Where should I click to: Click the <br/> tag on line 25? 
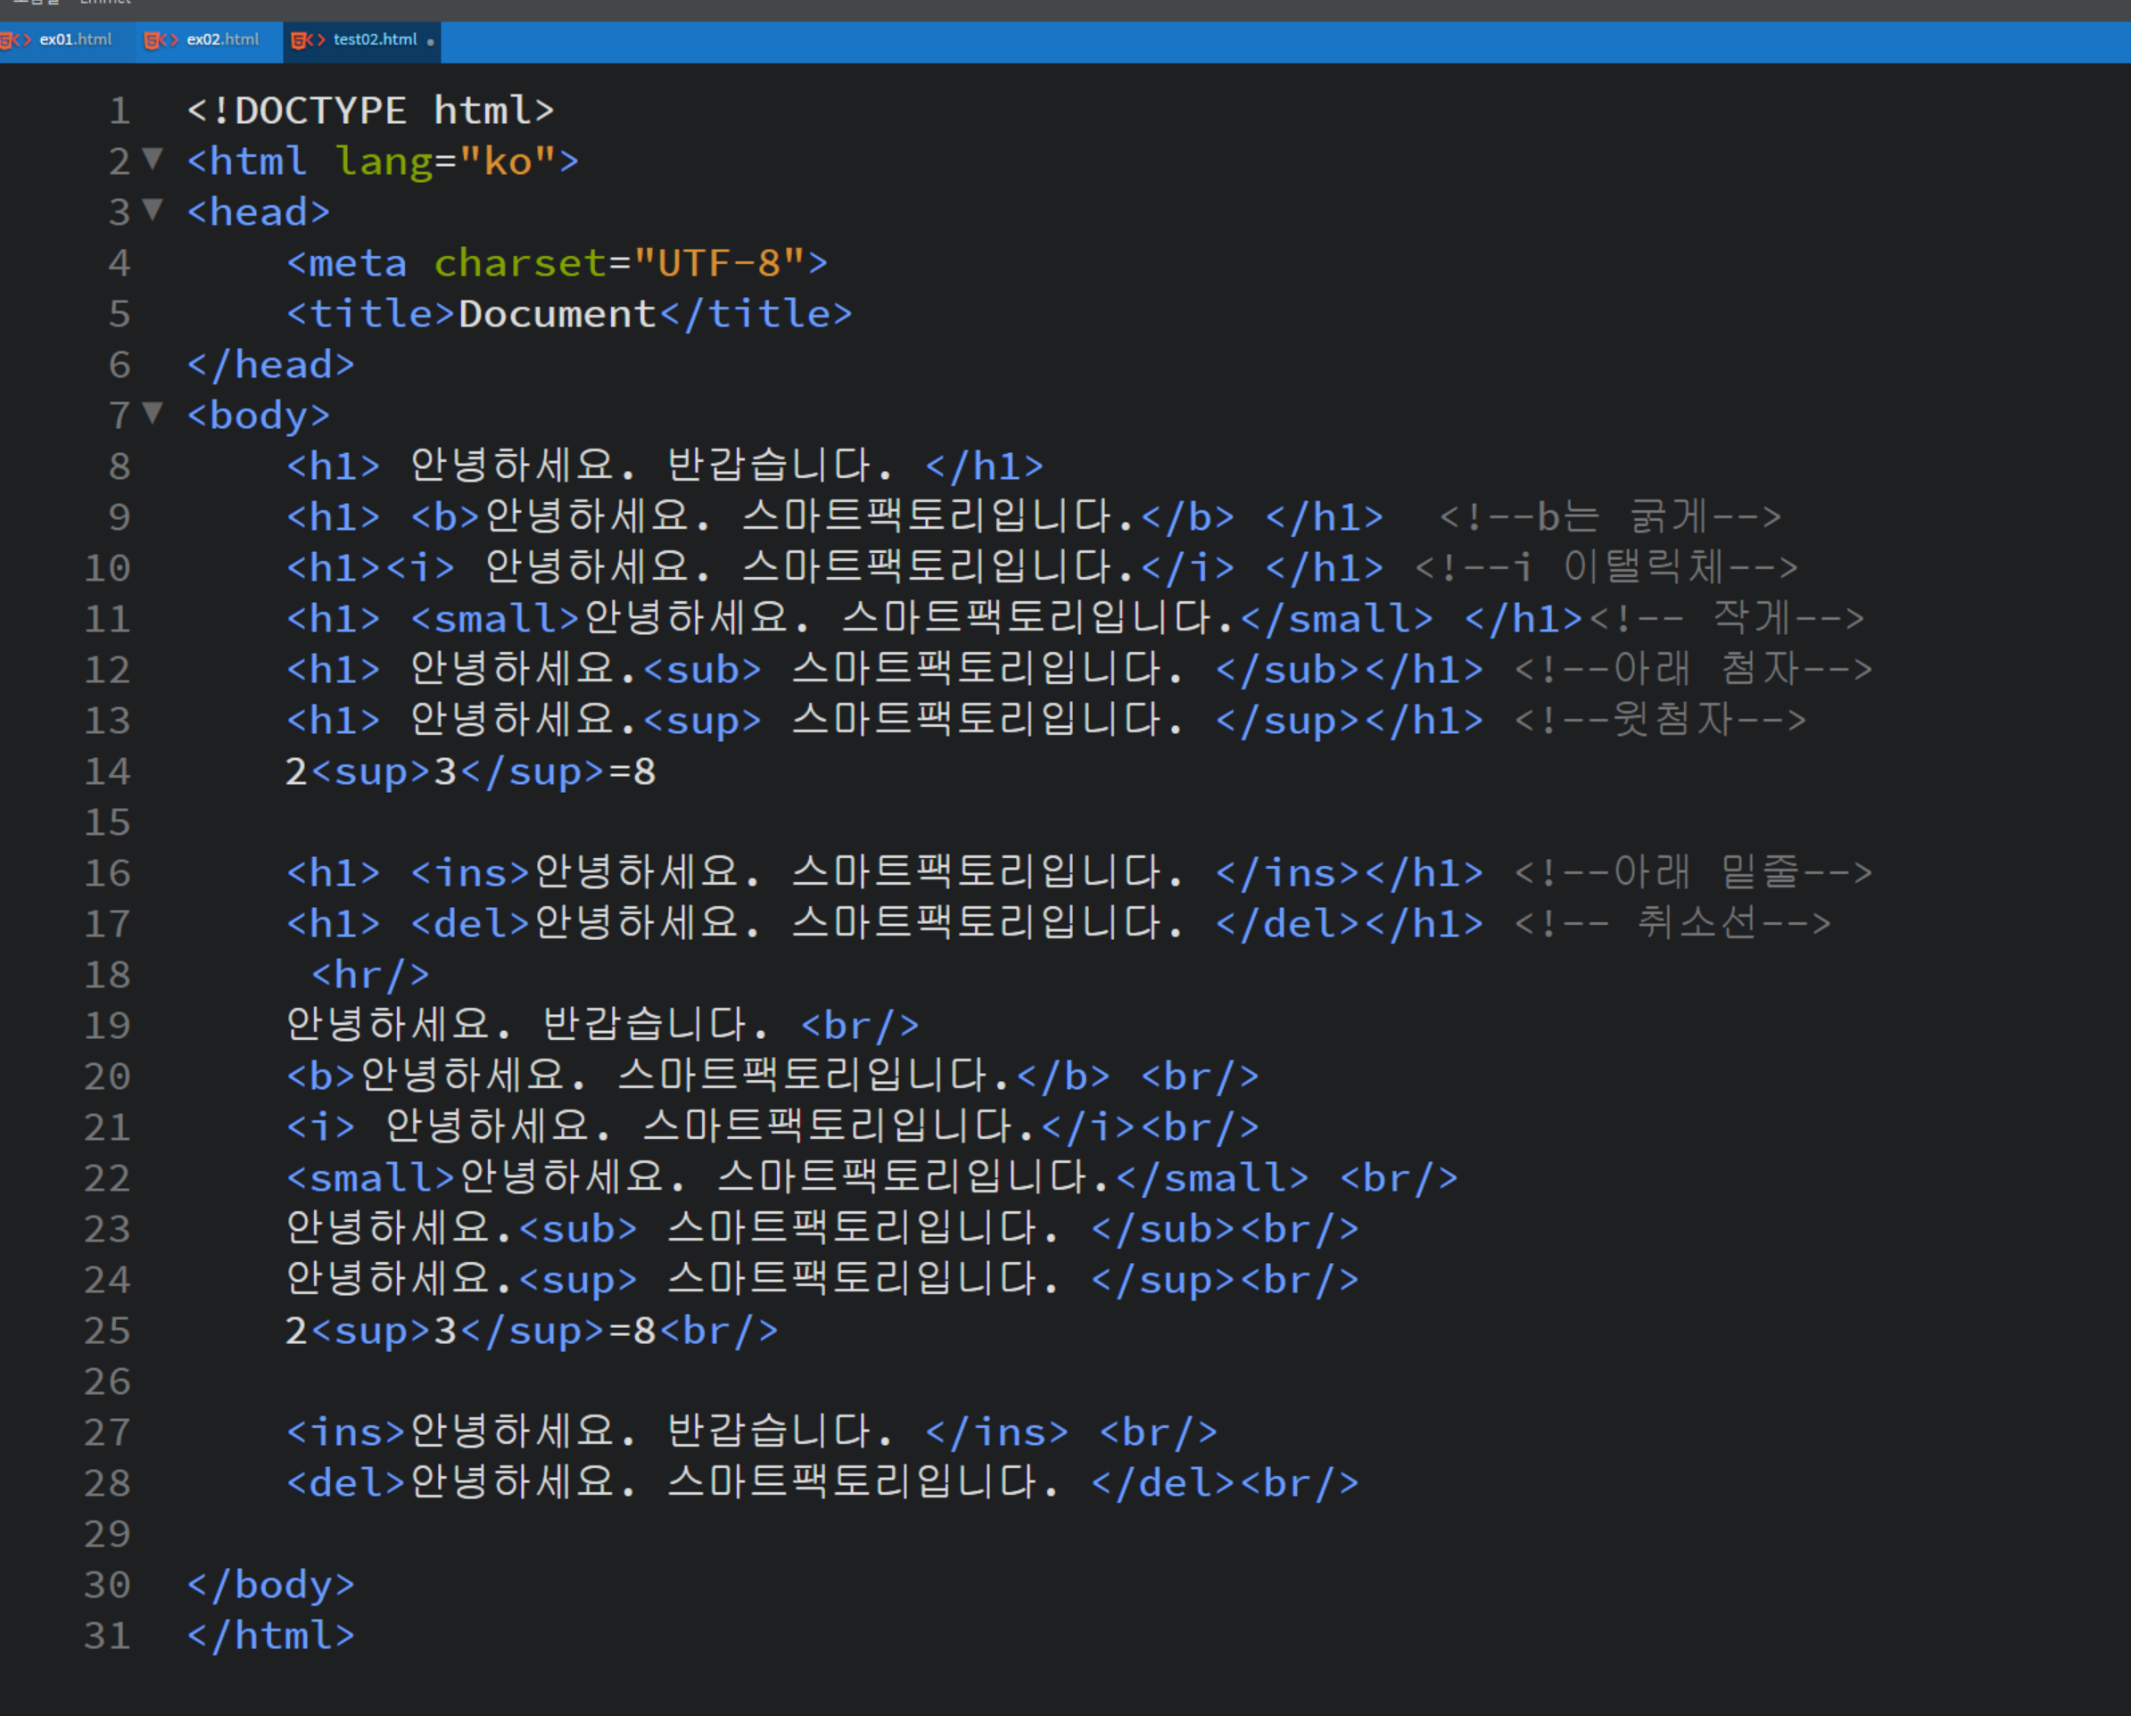click(x=719, y=1331)
